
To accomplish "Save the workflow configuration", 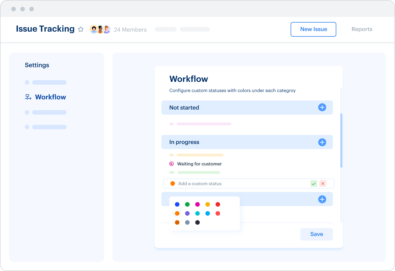I will click(x=316, y=234).
